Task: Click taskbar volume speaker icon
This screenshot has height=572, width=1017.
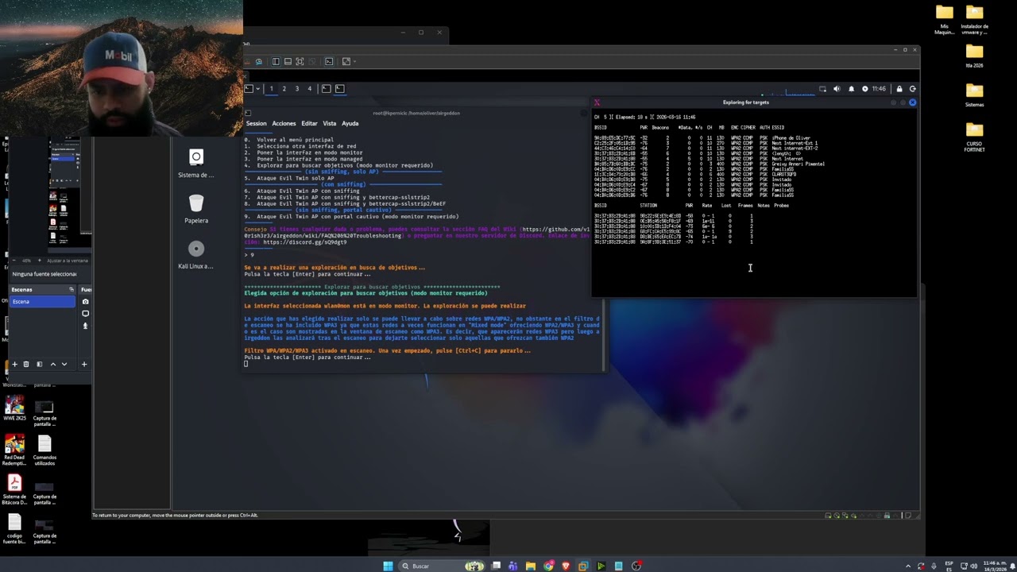Action: pyautogui.click(x=975, y=566)
